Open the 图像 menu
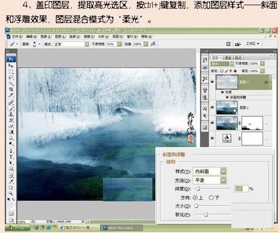This screenshot has width=280, height=233. coord(46,36)
